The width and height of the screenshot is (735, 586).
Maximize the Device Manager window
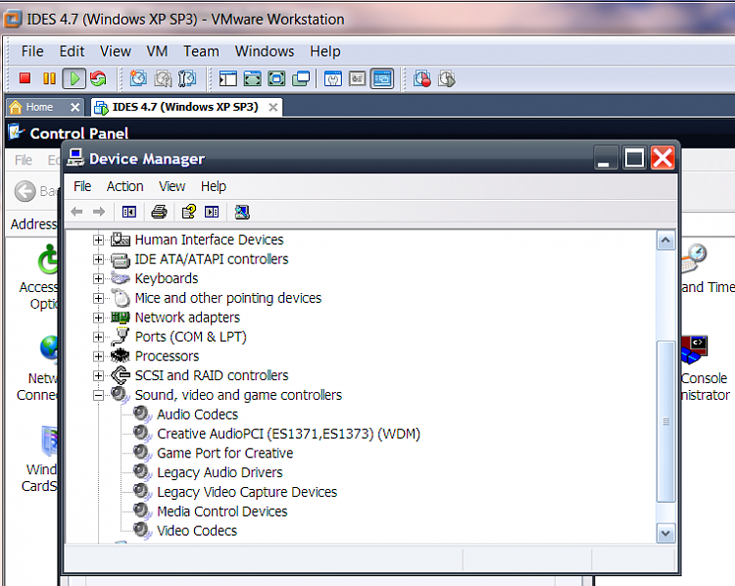point(634,158)
